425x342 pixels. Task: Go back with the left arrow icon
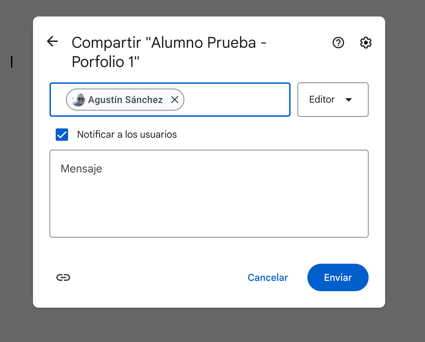[52, 42]
